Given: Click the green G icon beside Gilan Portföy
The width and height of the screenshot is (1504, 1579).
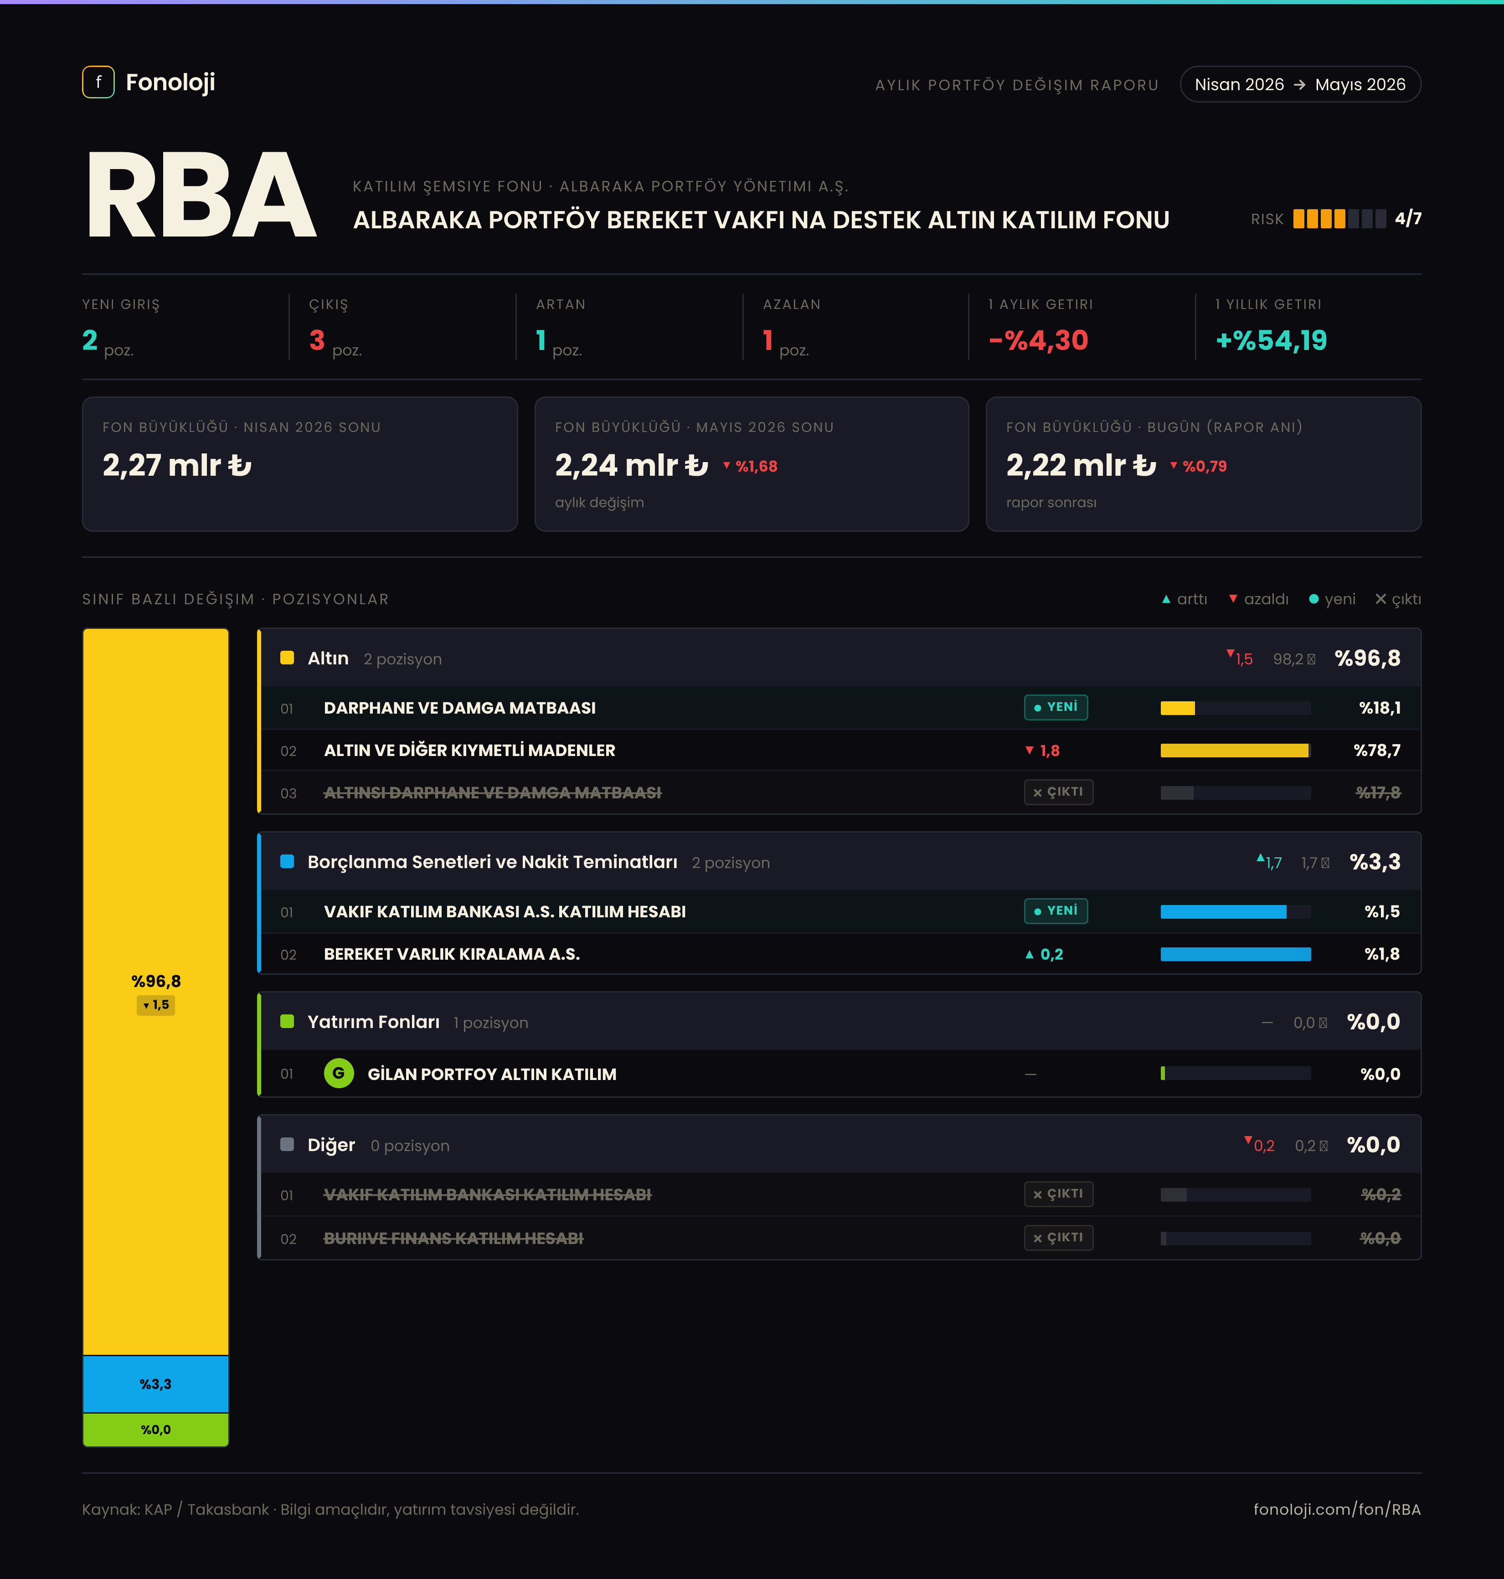Looking at the screenshot, I should click(x=338, y=1073).
